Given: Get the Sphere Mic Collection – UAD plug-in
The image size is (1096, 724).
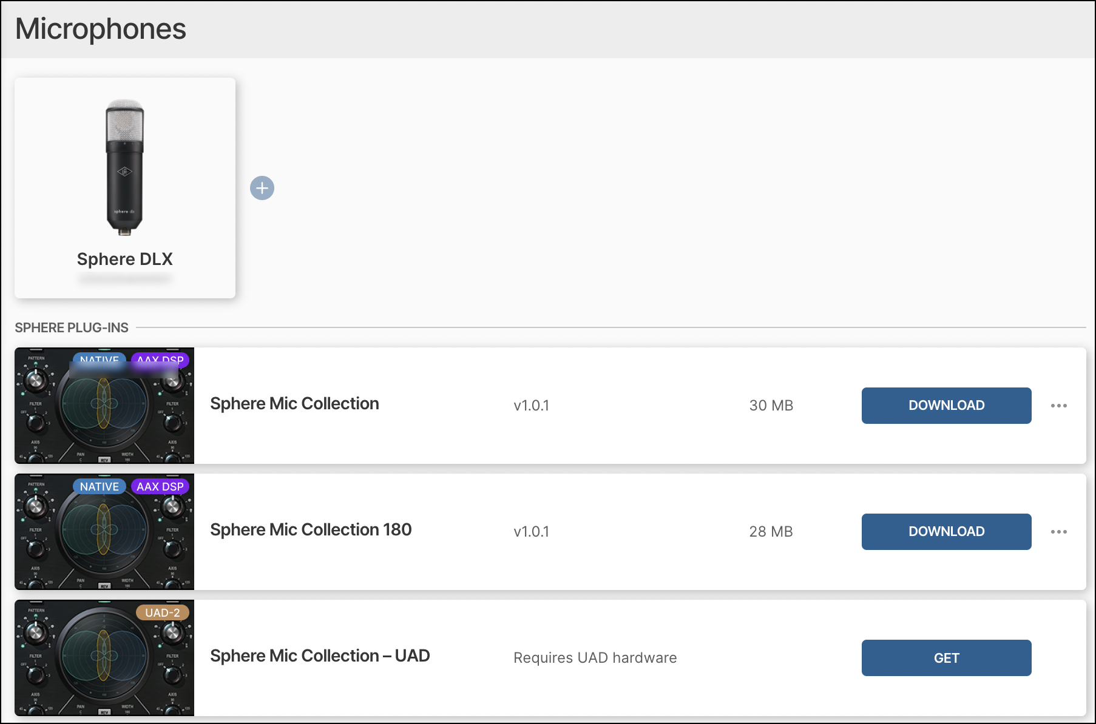Looking at the screenshot, I should point(945,658).
